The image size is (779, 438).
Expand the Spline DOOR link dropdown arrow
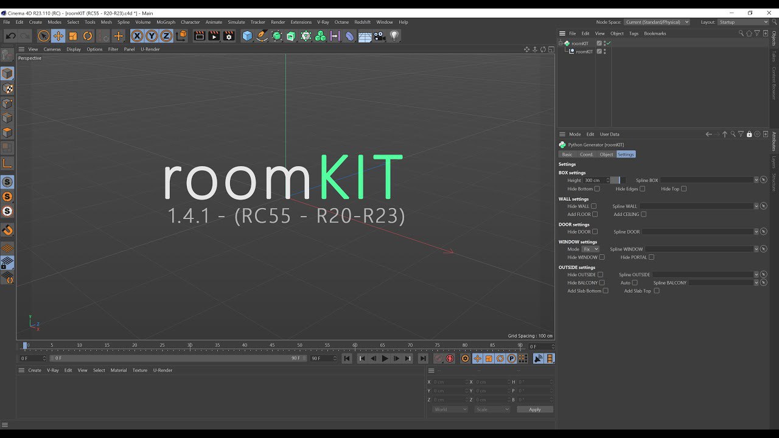click(x=756, y=232)
